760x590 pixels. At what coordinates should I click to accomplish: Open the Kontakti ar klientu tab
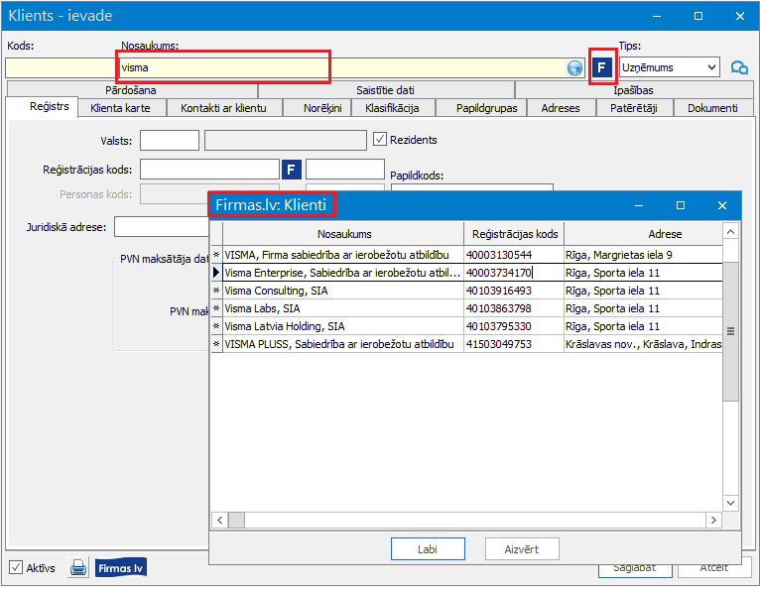[223, 108]
